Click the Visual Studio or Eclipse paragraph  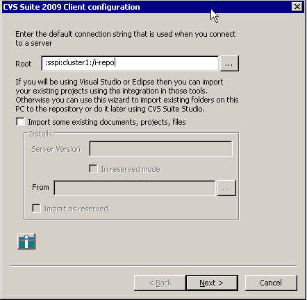[127, 95]
